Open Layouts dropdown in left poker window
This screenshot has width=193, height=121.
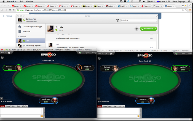tap(87, 53)
